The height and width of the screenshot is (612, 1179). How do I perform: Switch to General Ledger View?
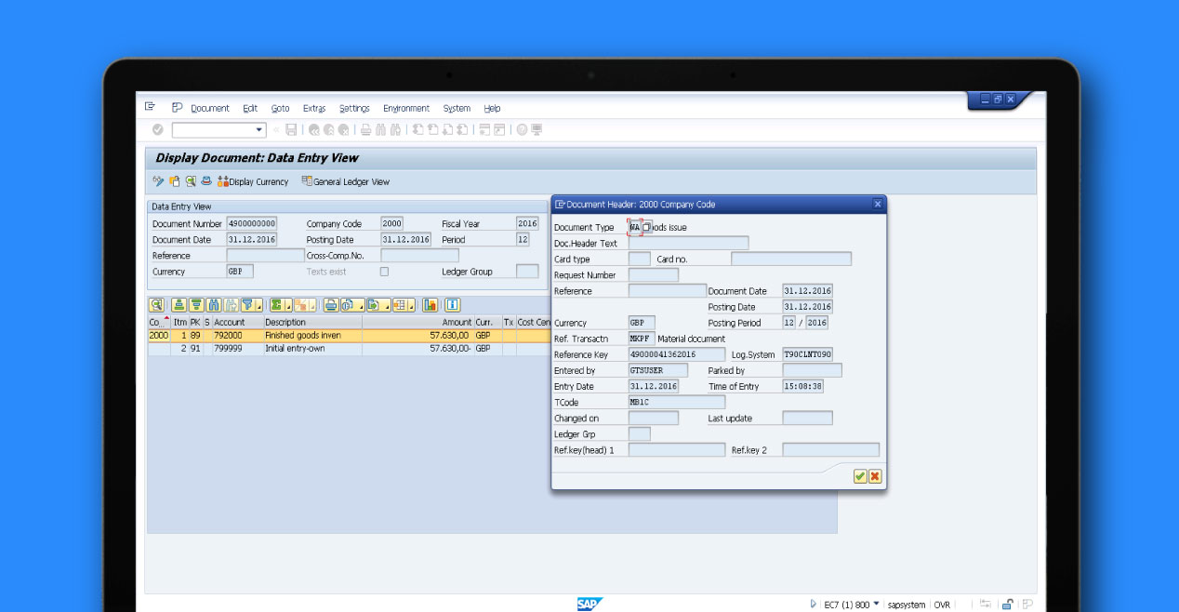[345, 181]
